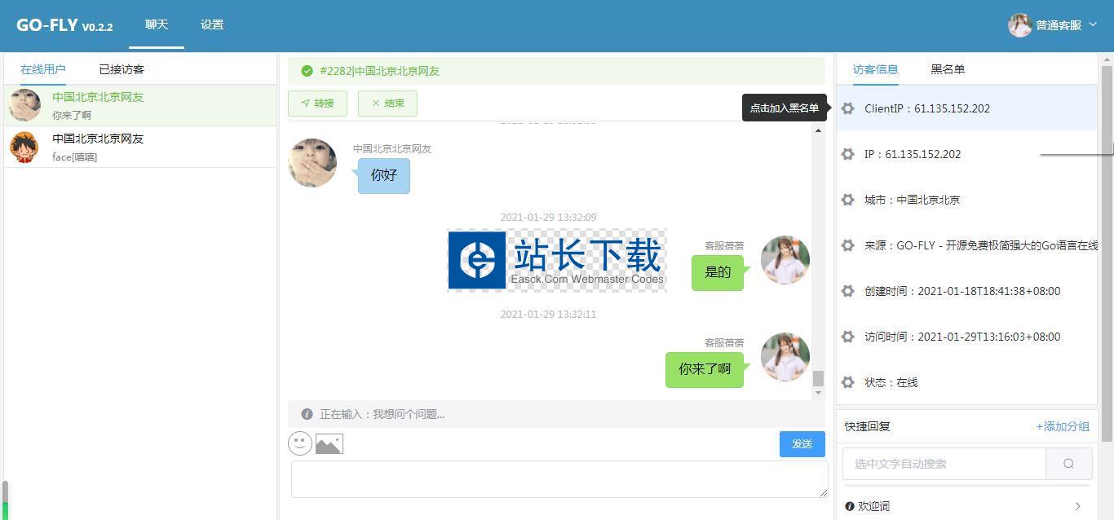Screen dimensions: 1114x520
Task: Click the 城市：中国北京北京 text
Action: (x=912, y=200)
